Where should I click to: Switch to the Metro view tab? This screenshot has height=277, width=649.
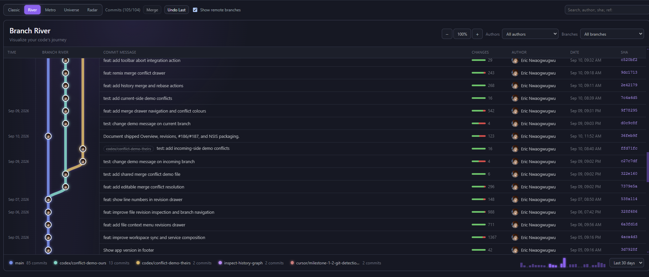coord(50,10)
